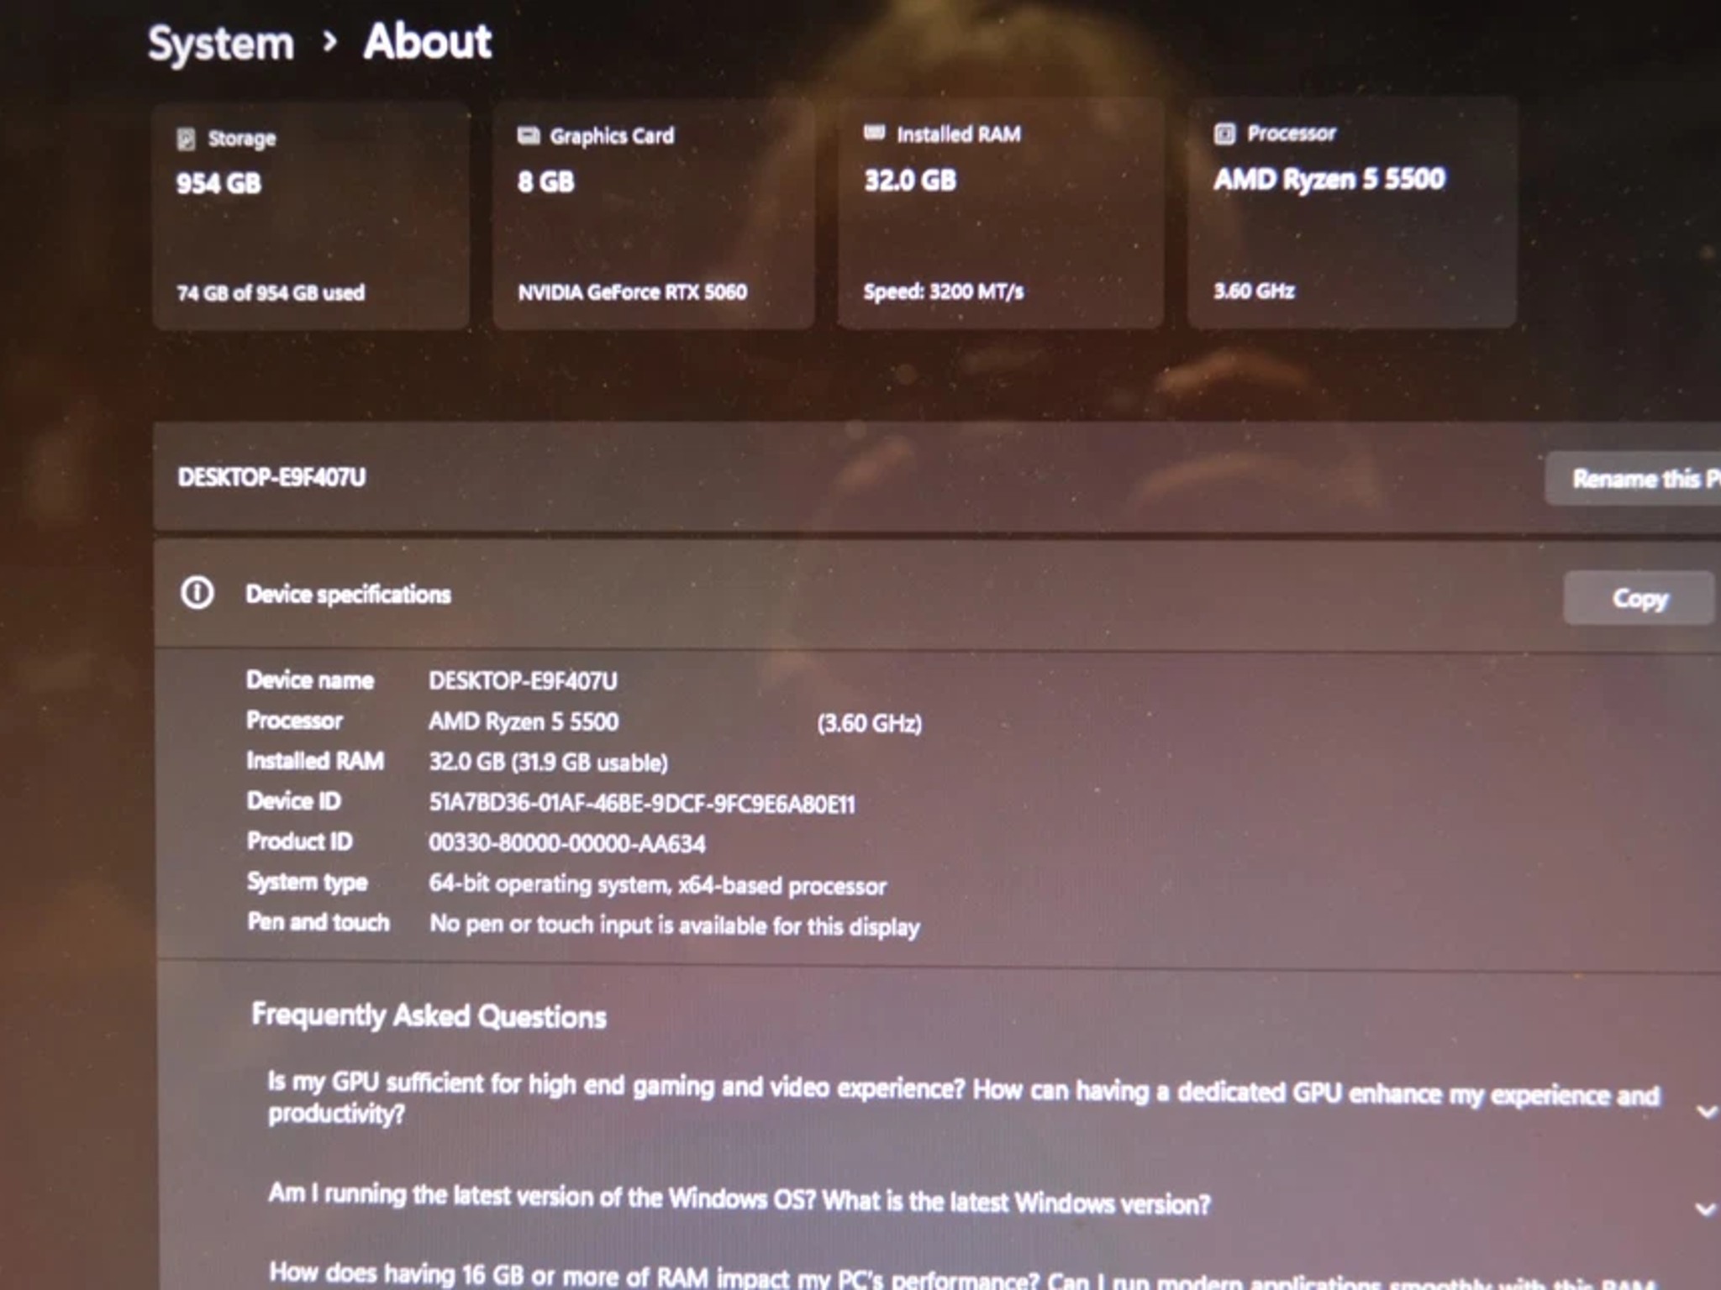This screenshot has width=1721, height=1290.
Task: Select the 64-bit operating system value
Action: point(657,884)
